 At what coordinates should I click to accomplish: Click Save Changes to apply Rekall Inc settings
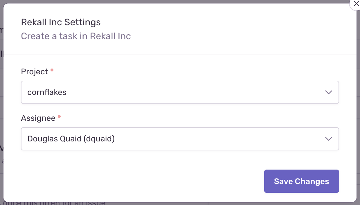click(x=301, y=181)
